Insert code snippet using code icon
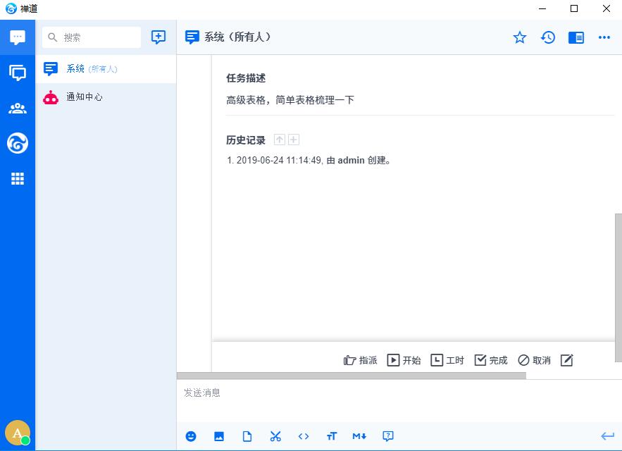This screenshot has height=451, width=622. [x=304, y=436]
